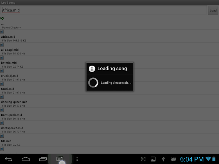Click the Load button
The image size is (219, 164).
click(213, 10)
